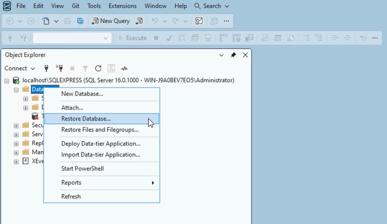Click the Filter funnel icon in Object Explorer
Viewport: 387px width, 224px height.
[85, 68]
